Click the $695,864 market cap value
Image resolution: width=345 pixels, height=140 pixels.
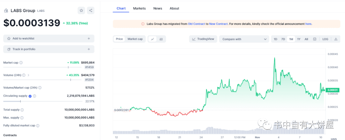tap(88, 62)
